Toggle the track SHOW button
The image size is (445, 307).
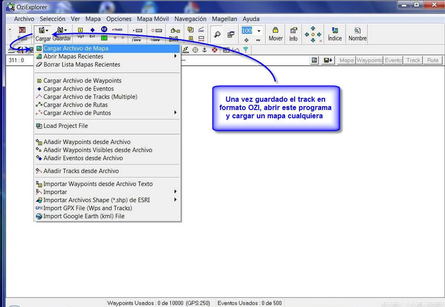pyautogui.click(x=137, y=39)
